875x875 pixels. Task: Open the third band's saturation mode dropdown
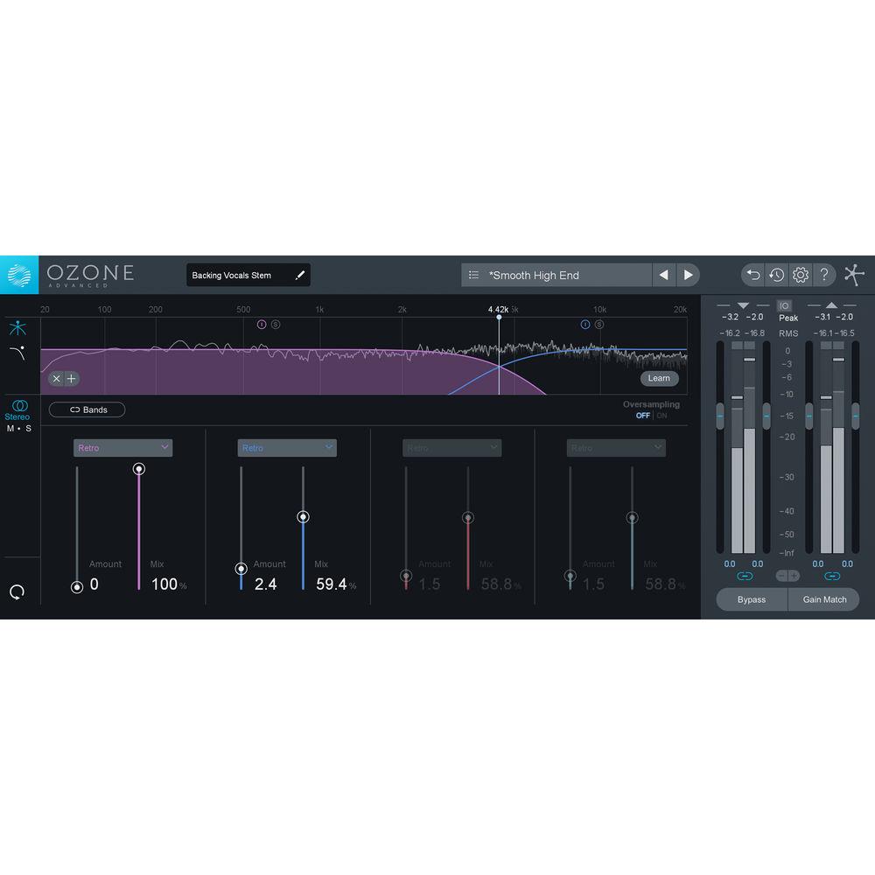point(451,447)
